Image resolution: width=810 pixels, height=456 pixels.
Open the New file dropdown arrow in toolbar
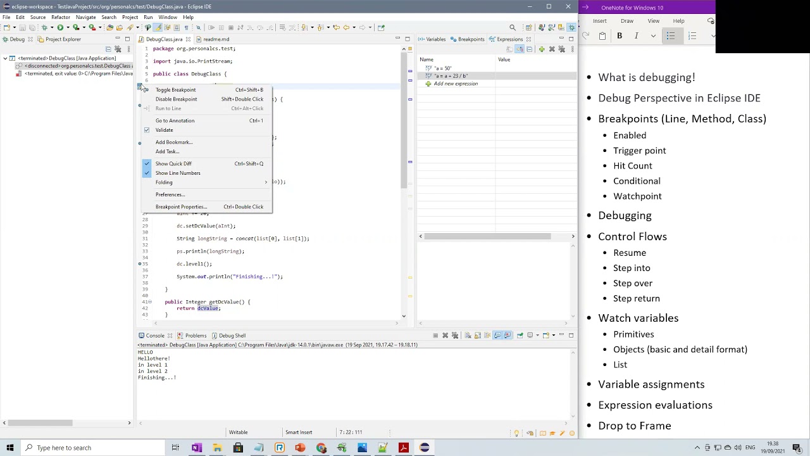tap(15, 27)
